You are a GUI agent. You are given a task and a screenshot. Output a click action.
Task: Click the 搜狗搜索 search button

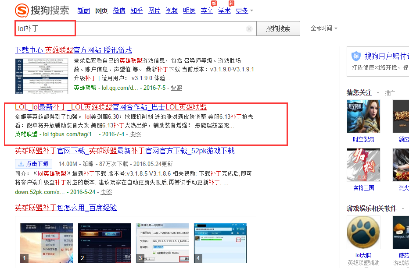coord(278,28)
